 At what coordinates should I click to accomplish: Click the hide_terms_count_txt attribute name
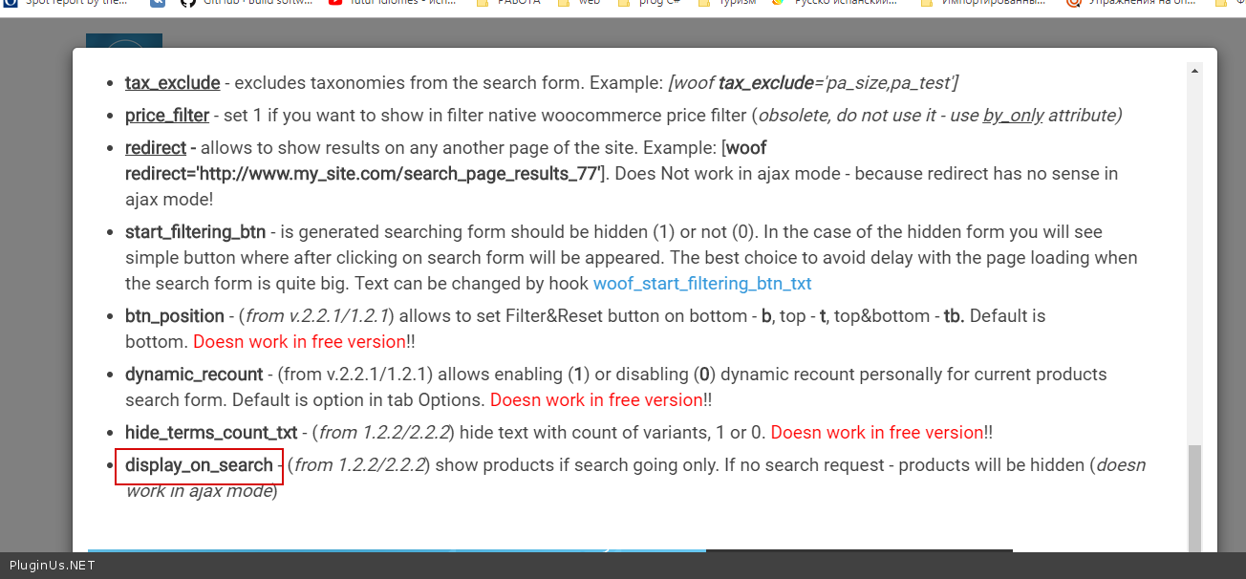click(x=211, y=432)
